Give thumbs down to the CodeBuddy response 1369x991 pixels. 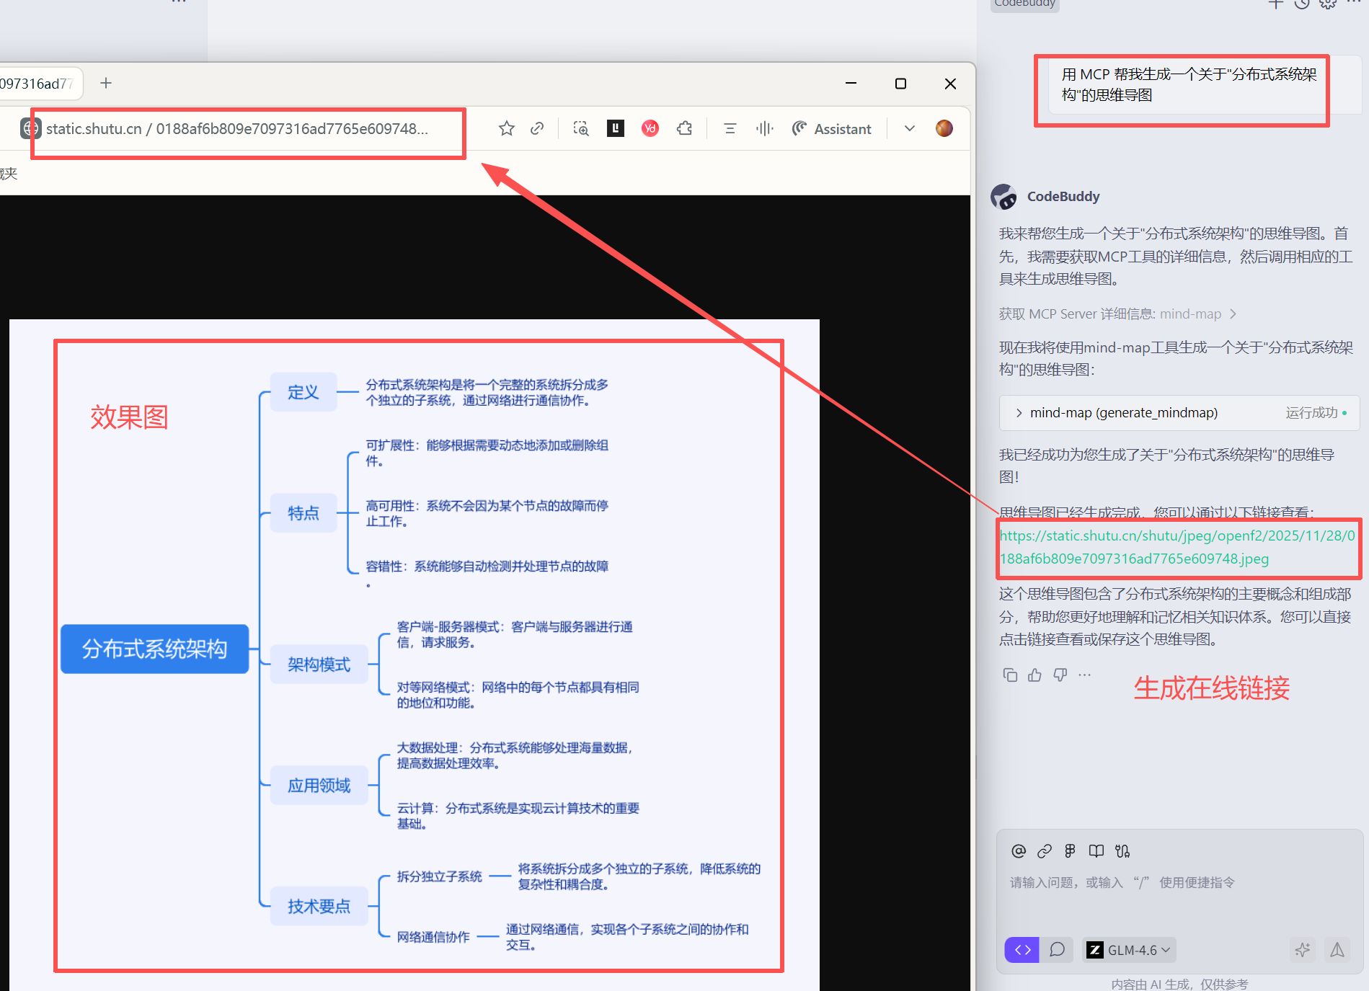pos(1059,675)
